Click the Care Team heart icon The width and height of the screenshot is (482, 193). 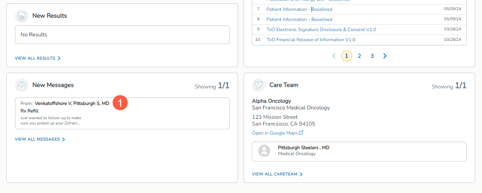point(259,85)
